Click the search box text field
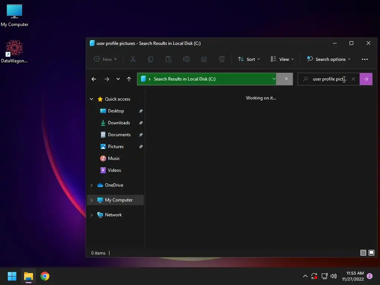This screenshot has width=380, height=285. pyautogui.click(x=330, y=79)
